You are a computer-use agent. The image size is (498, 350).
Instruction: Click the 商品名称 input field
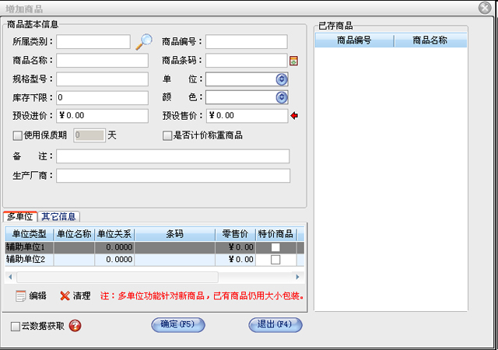tap(102, 61)
